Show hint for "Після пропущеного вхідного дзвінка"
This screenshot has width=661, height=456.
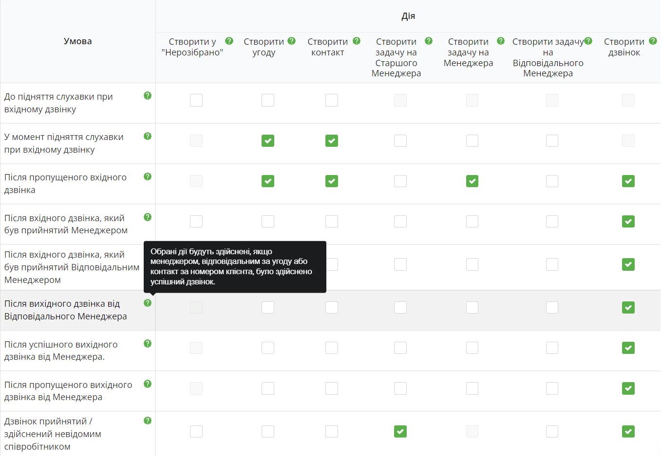148,176
